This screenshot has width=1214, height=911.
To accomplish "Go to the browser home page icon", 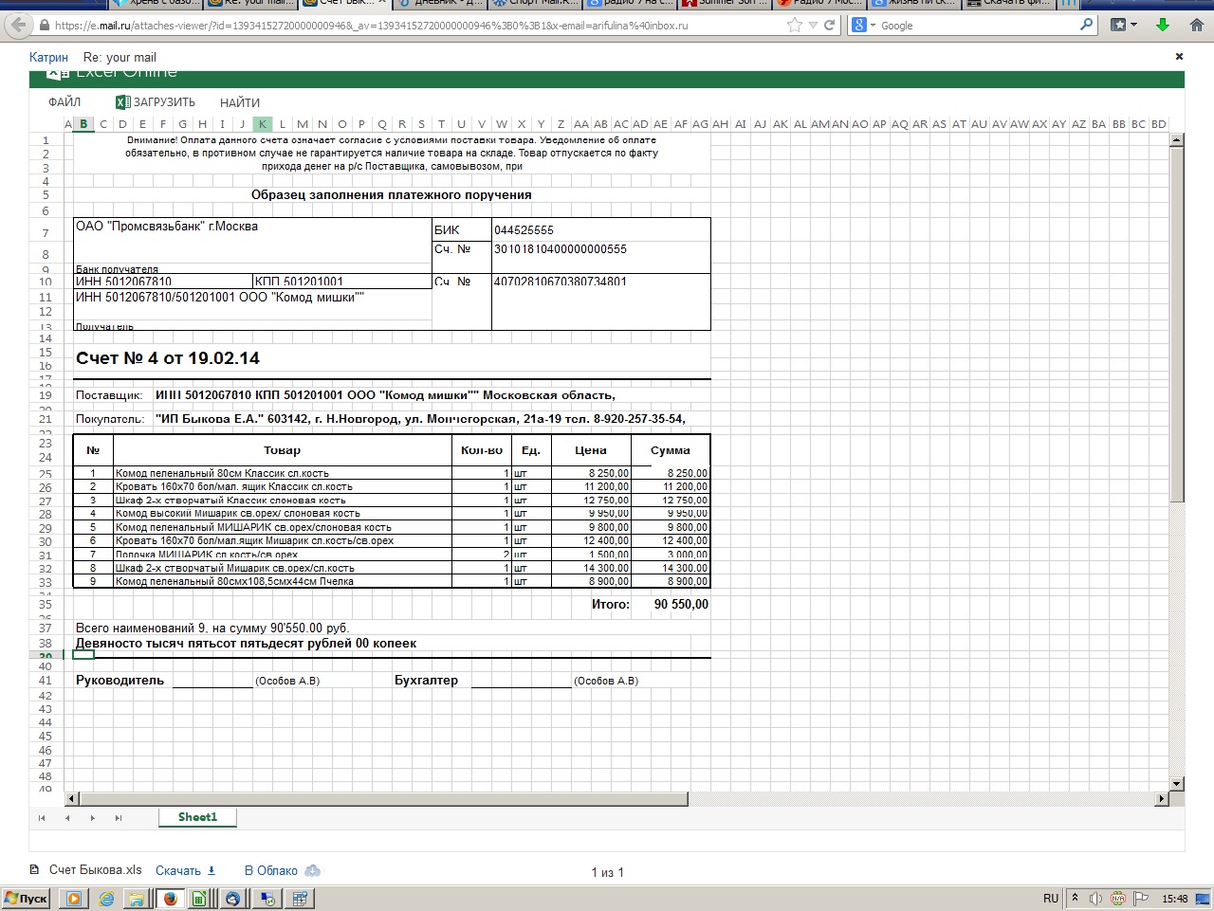I will point(1196,26).
